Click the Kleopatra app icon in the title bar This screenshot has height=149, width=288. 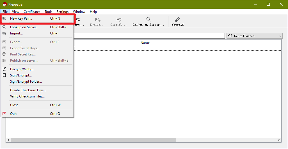pyautogui.click(x=4, y=4)
